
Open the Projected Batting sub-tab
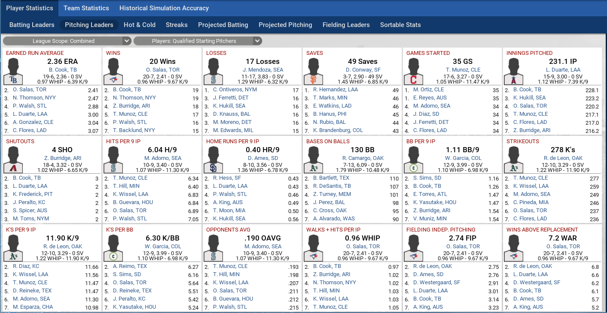click(x=223, y=25)
